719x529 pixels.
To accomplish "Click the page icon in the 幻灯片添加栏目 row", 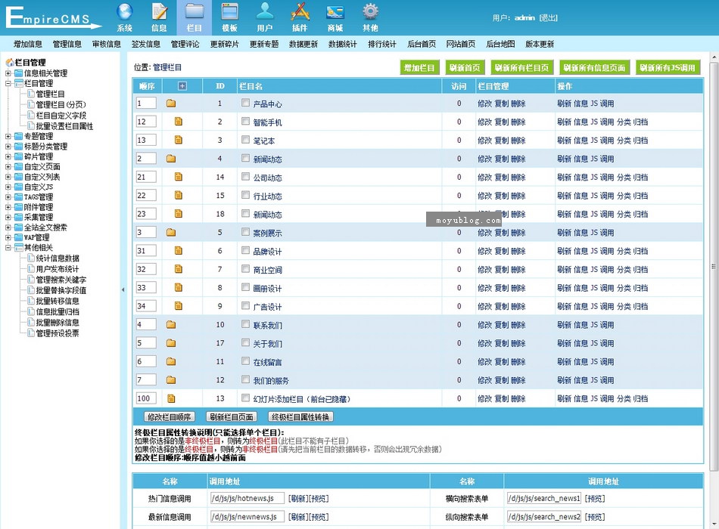I will coord(171,398).
